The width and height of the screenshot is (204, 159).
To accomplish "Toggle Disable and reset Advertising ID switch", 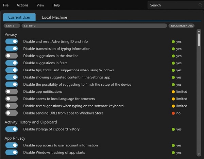I will pos(12,41).
